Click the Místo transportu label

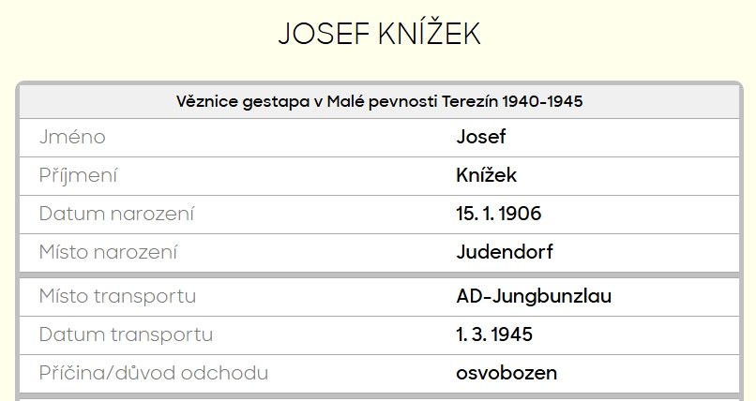tap(117, 296)
